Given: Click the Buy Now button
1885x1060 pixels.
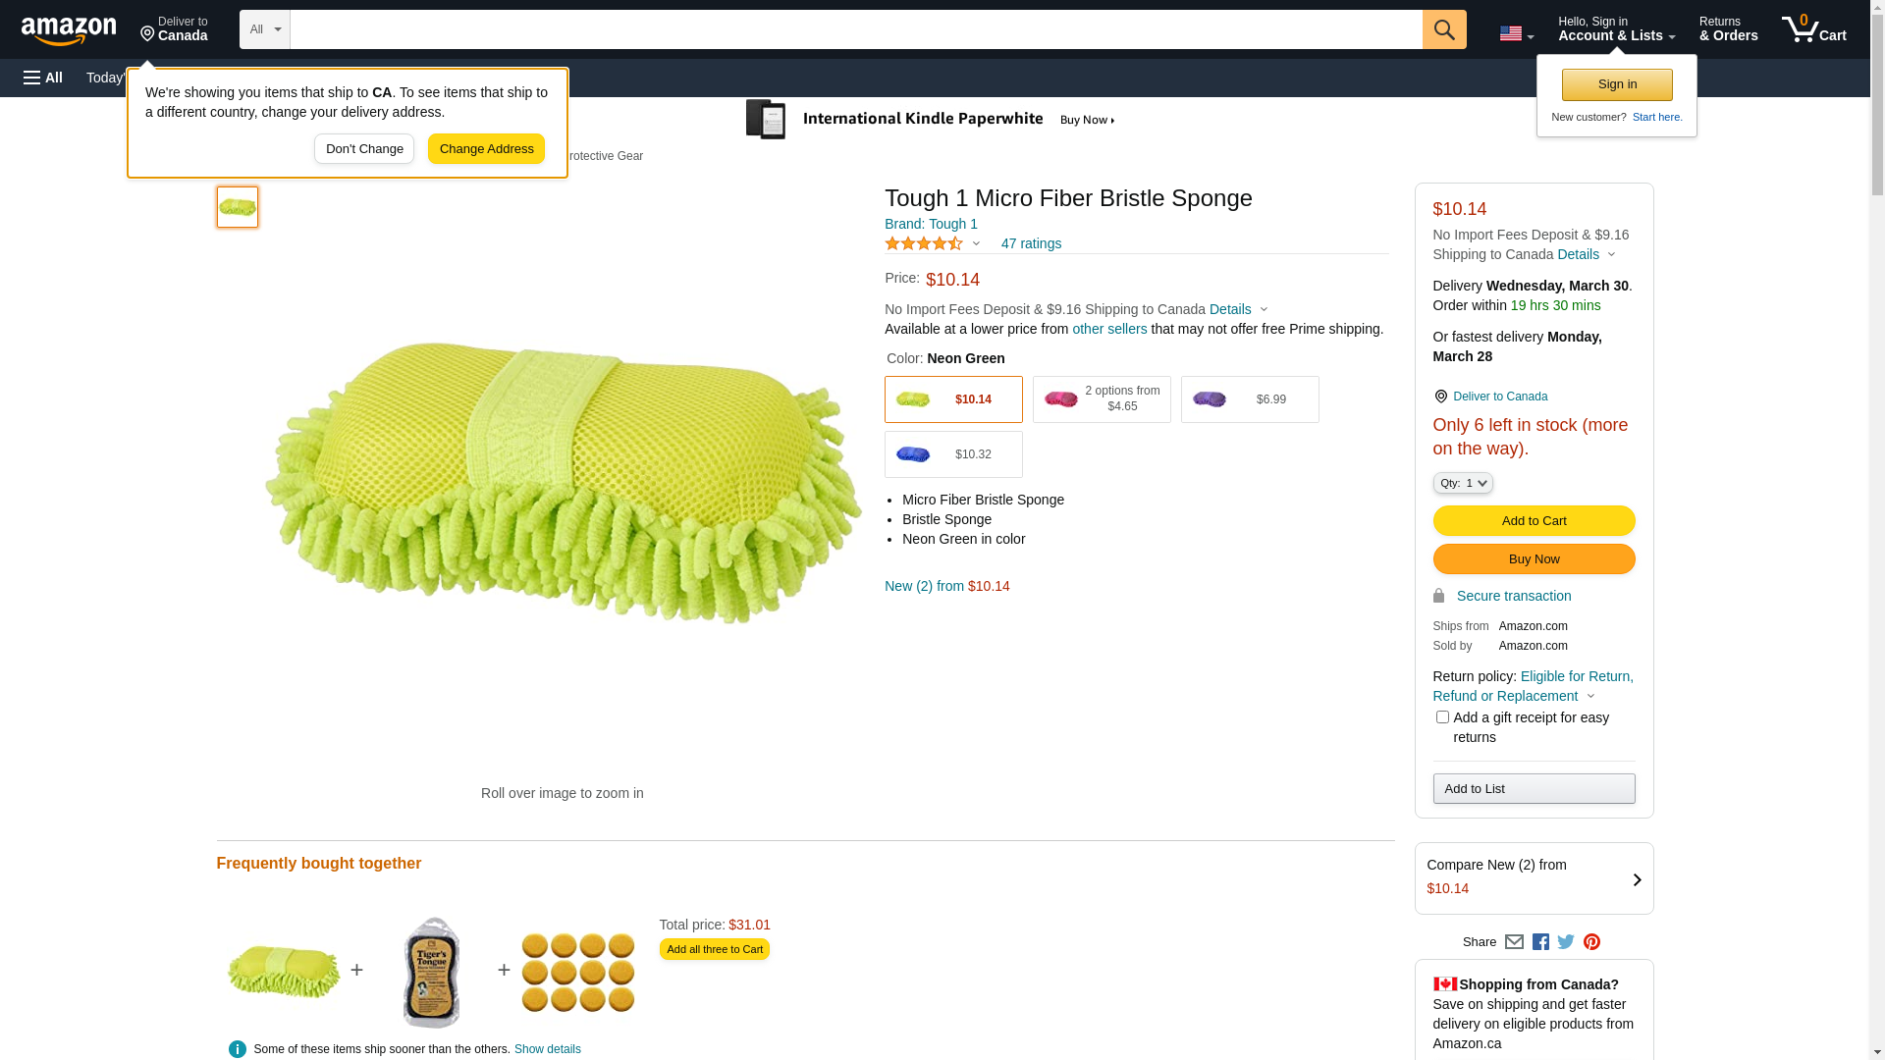Looking at the screenshot, I should coord(1534,559).
